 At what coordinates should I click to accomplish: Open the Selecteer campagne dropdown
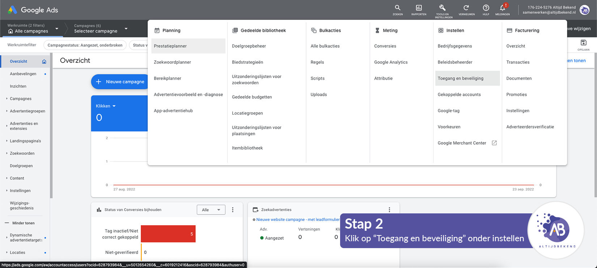[101, 29]
